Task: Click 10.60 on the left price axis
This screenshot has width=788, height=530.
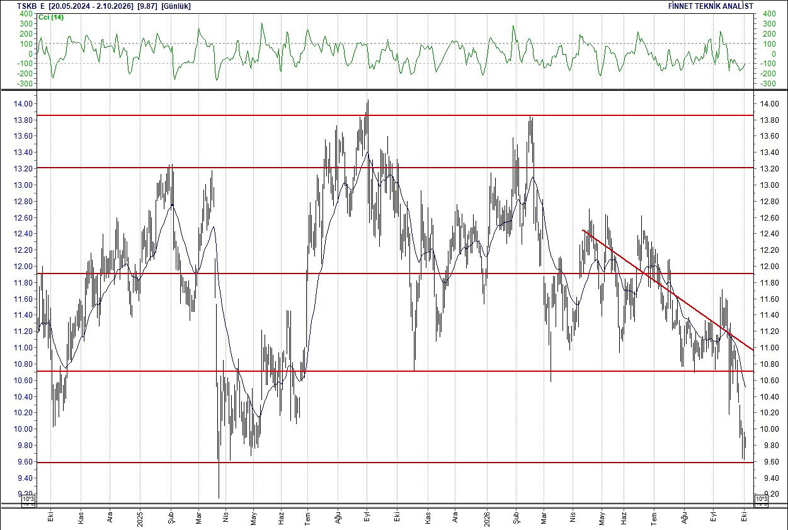Action: pyautogui.click(x=25, y=381)
